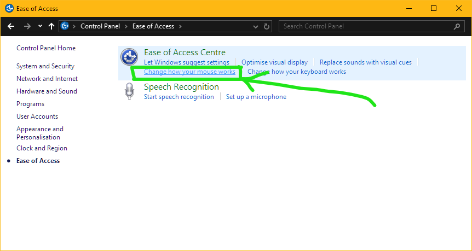Viewport: 472px width, 251px height.
Task: Open the Programs category
Action: [31, 104]
